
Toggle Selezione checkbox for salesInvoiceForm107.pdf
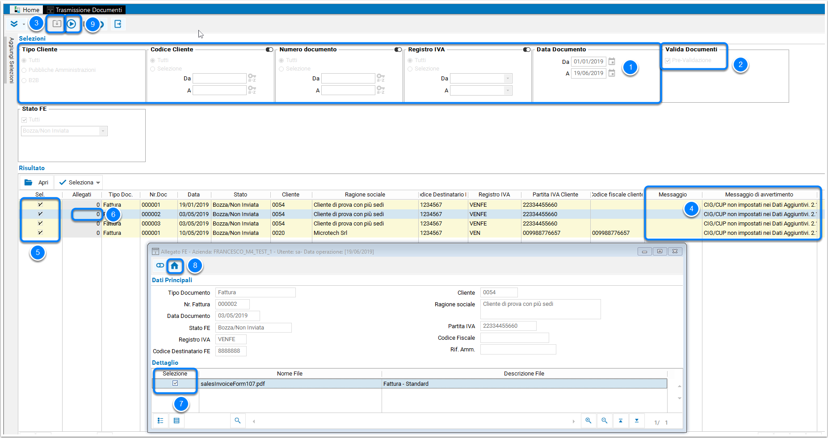(175, 383)
